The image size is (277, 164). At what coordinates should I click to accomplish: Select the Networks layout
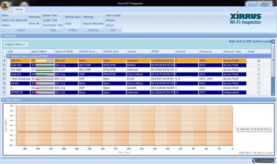[35, 17]
